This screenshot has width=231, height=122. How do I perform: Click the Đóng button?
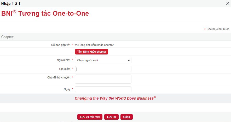[126, 117]
